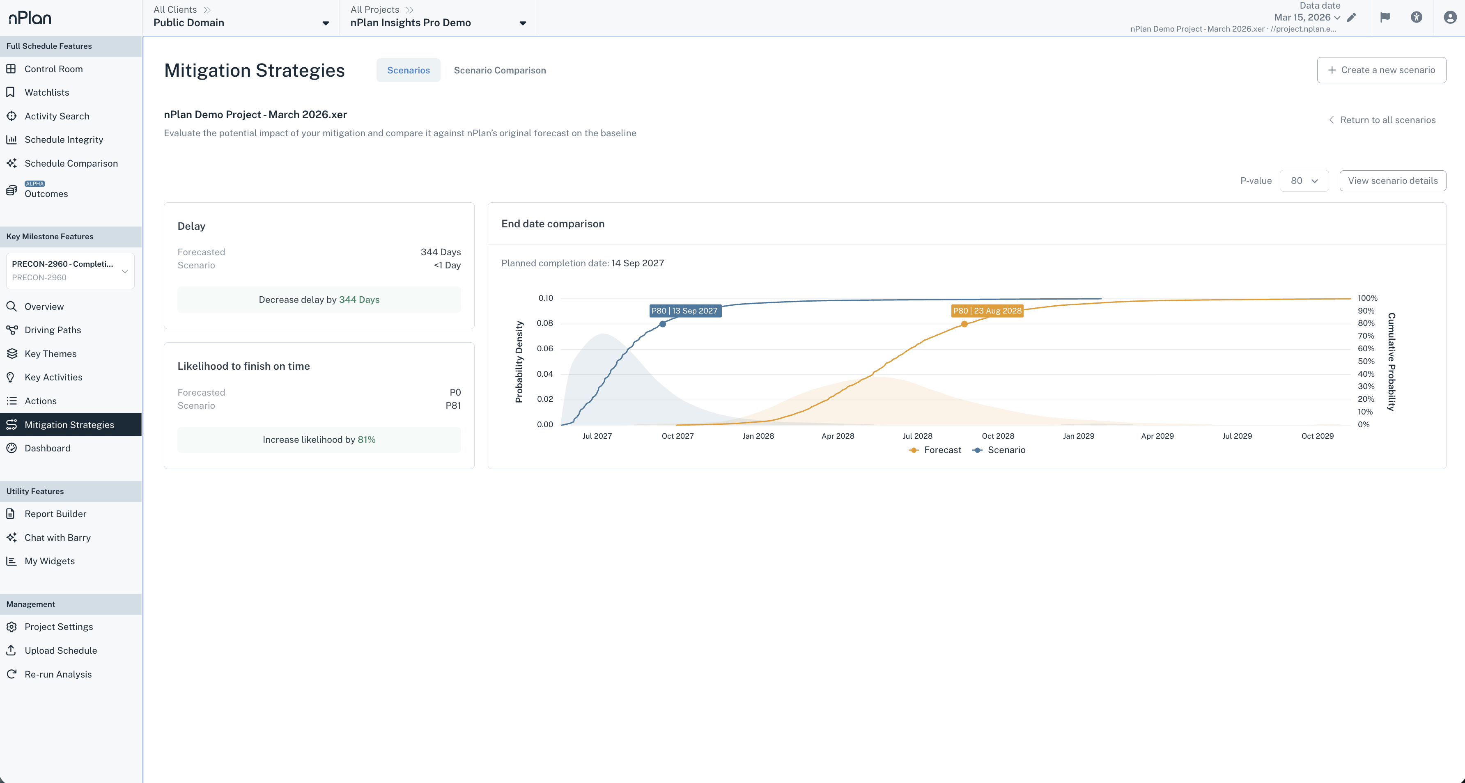1465x783 pixels.
Task: Toggle the Scenario series in chart legend
Action: point(999,450)
